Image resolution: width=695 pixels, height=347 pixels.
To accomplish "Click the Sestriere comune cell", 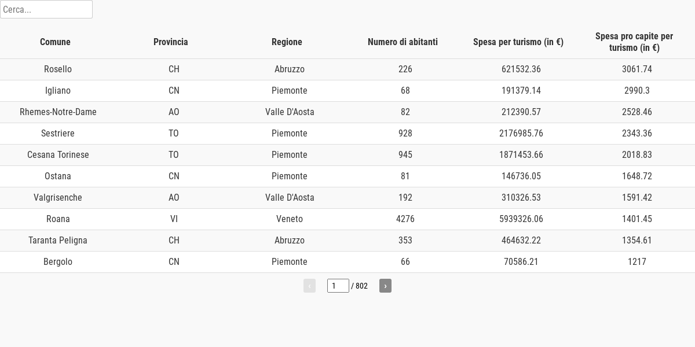I will tap(58, 134).
